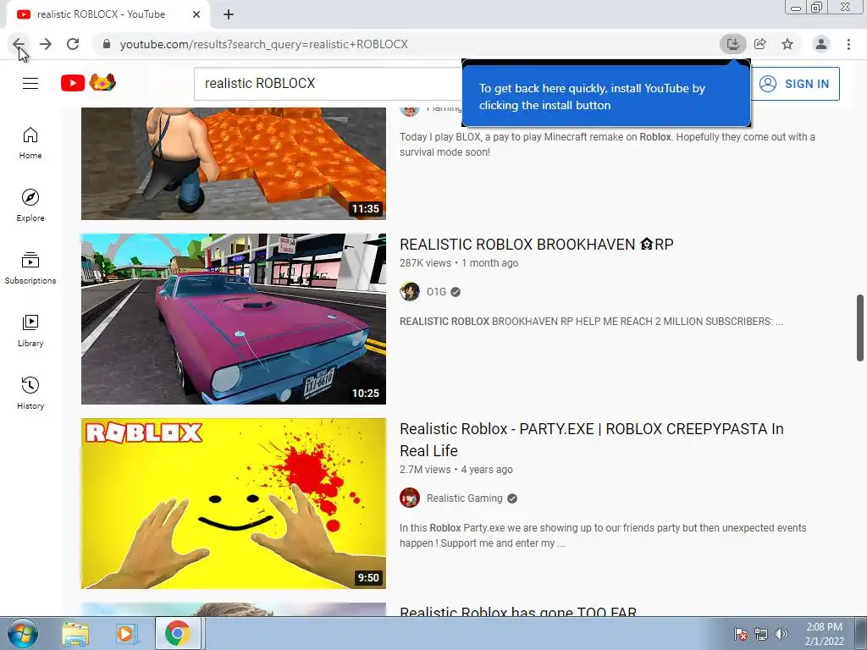Open the Windows Start button
This screenshot has height=650, width=867.
tap(22, 633)
